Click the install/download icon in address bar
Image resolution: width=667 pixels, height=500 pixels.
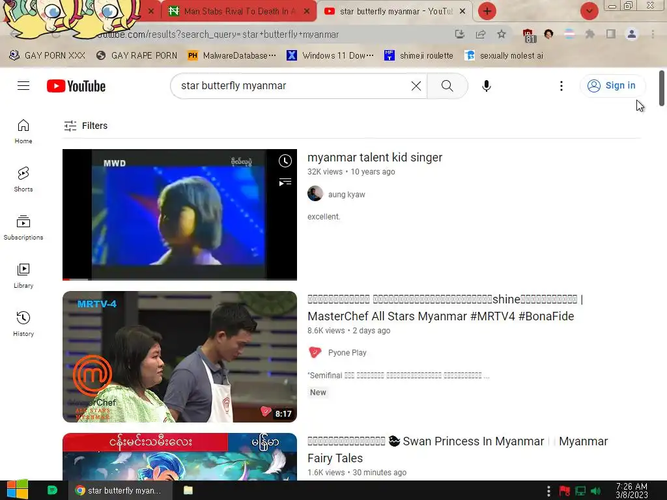click(459, 34)
